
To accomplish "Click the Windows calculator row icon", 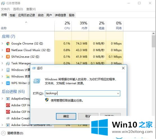I will [x=8, y=70].
